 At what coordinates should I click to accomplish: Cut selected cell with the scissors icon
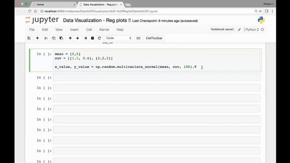click(x=46, y=38)
